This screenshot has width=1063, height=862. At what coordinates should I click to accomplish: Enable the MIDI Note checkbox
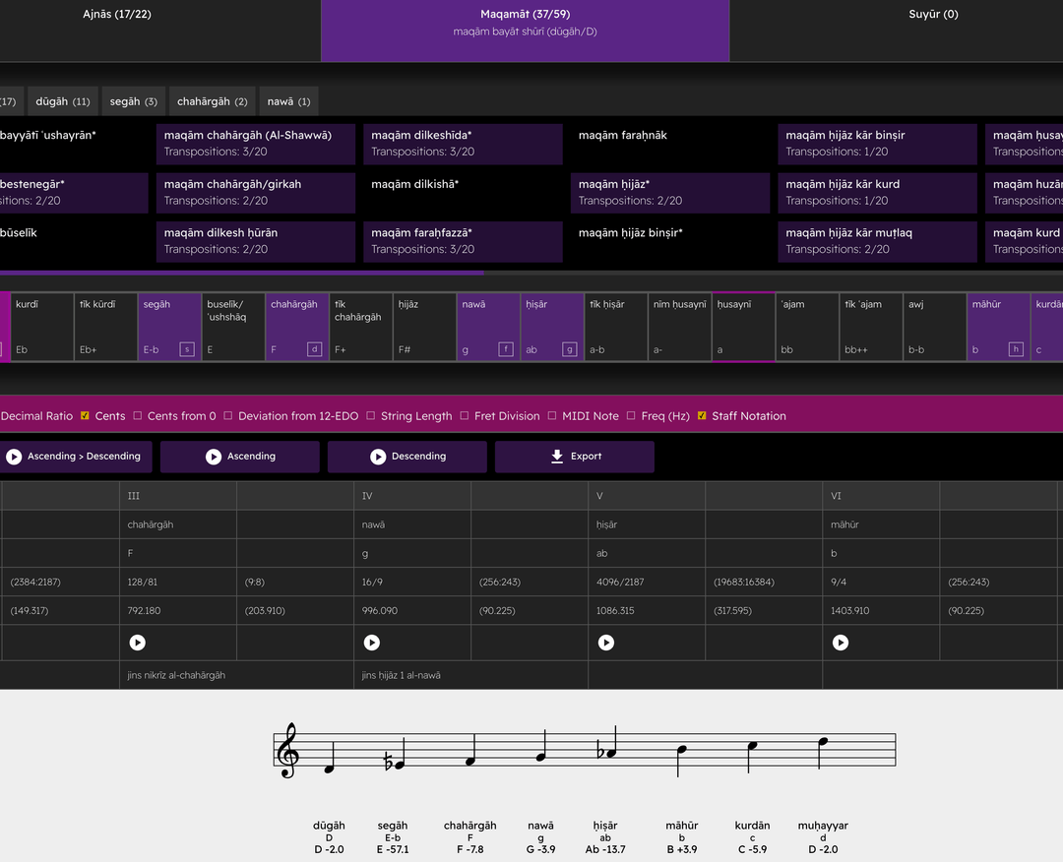[552, 416]
